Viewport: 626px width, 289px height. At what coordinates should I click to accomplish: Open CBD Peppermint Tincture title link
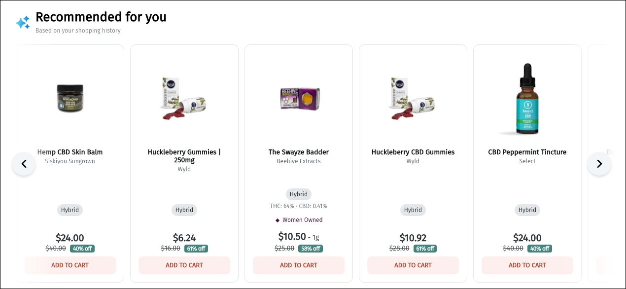click(527, 152)
